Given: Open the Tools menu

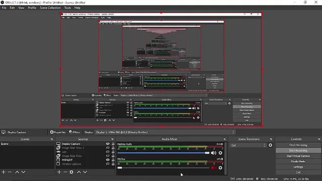Looking at the screenshot, I should pyautogui.click(x=67, y=8).
